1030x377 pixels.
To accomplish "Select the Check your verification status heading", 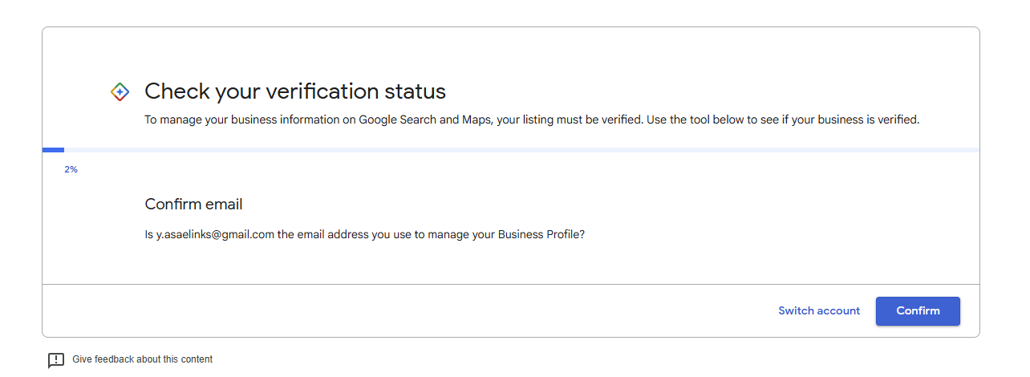I will (295, 91).
